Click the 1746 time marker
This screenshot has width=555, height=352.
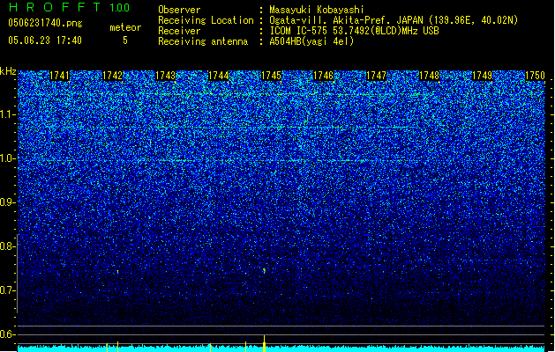324,76
